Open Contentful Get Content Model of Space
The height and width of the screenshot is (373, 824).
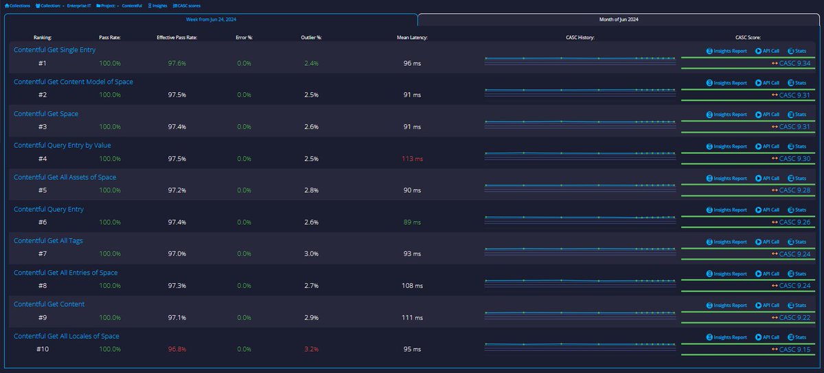tap(73, 82)
